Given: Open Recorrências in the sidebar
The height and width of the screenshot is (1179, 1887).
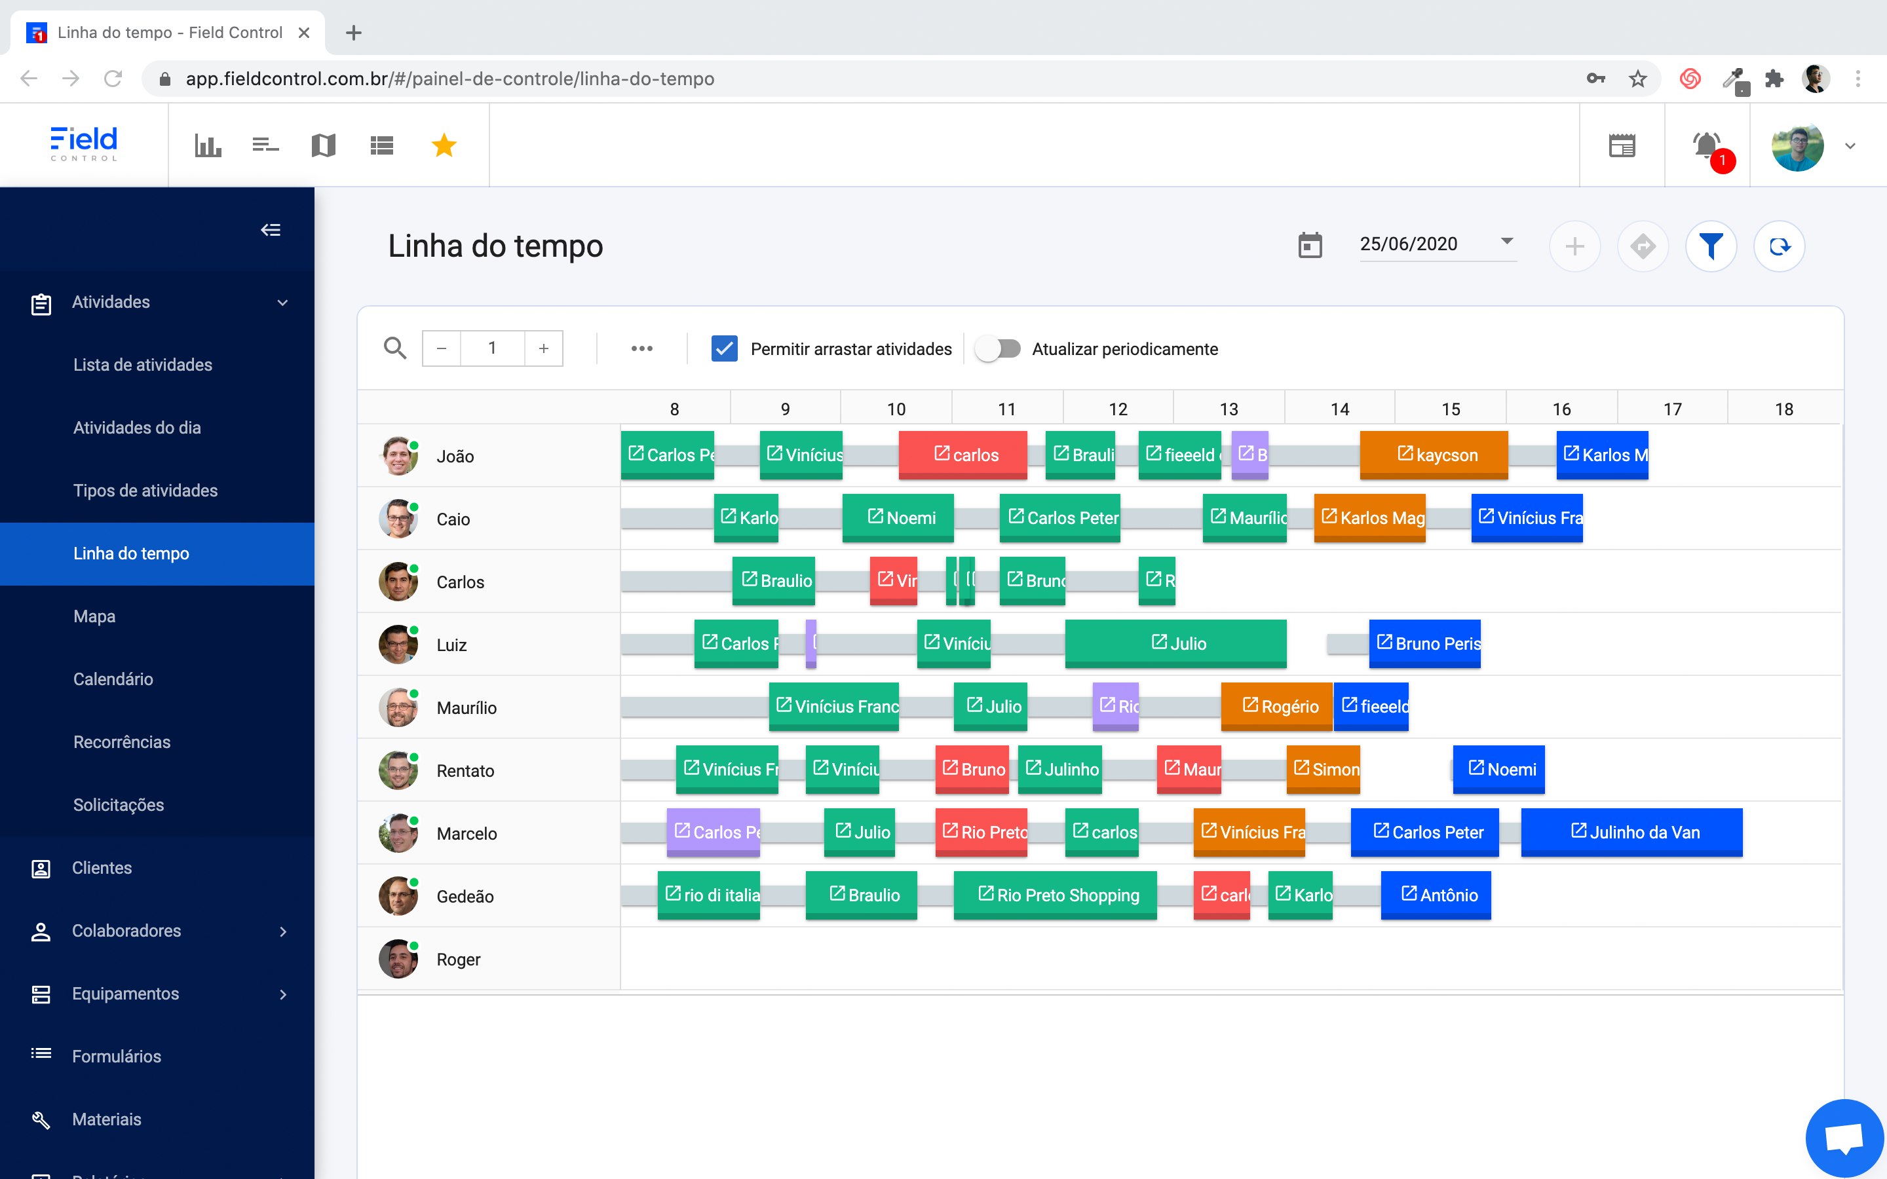Looking at the screenshot, I should click(122, 741).
